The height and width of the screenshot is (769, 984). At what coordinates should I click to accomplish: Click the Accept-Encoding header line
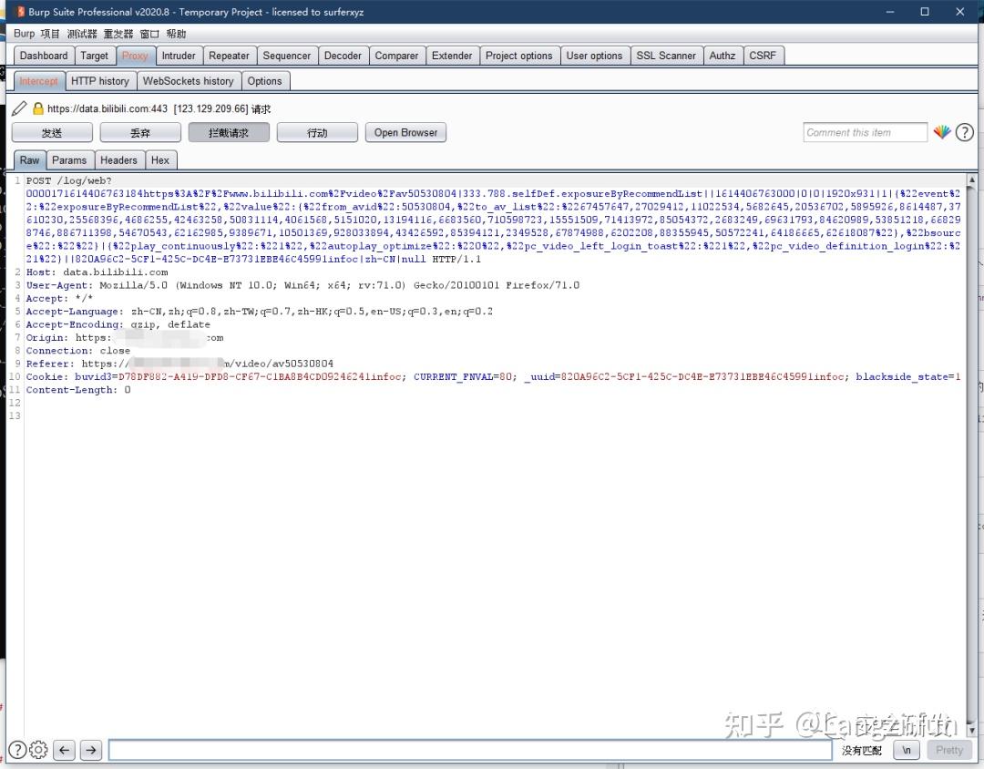(118, 324)
